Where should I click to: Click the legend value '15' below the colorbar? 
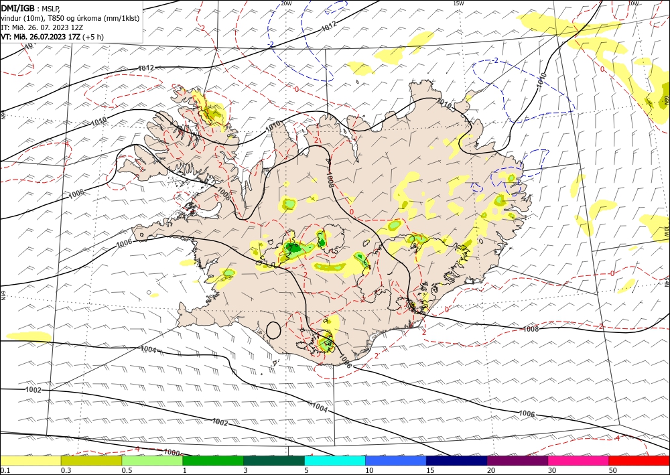pyautogui.click(x=430, y=470)
